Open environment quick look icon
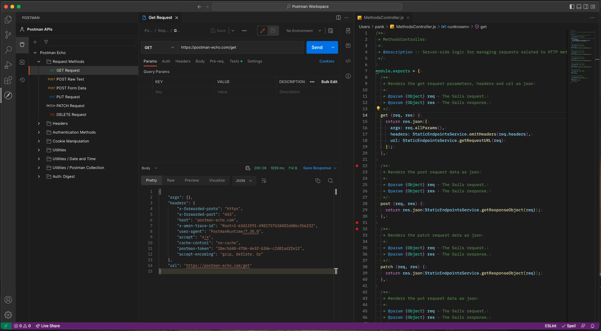The height and width of the screenshot is (331, 601). click(x=331, y=31)
